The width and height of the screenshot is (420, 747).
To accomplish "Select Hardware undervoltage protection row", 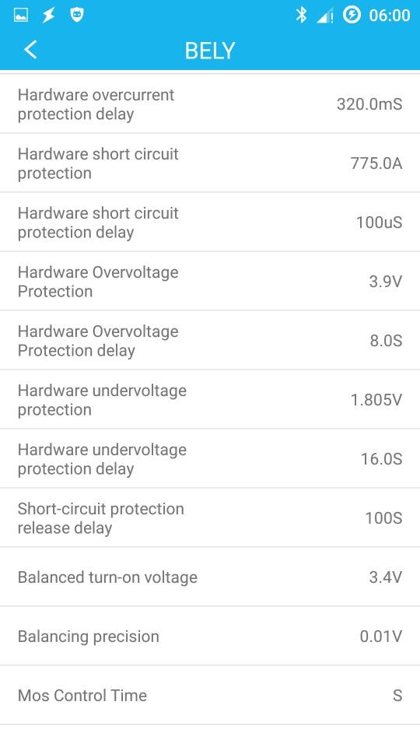I will [210, 399].
